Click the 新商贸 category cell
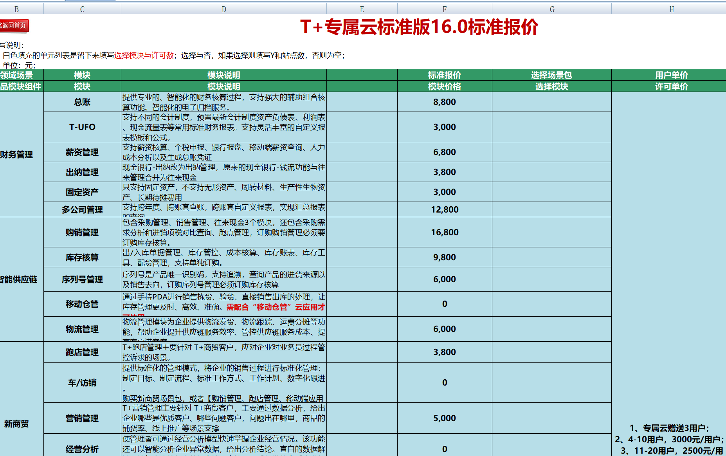This screenshot has height=456, width=726. tap(22, 399)
